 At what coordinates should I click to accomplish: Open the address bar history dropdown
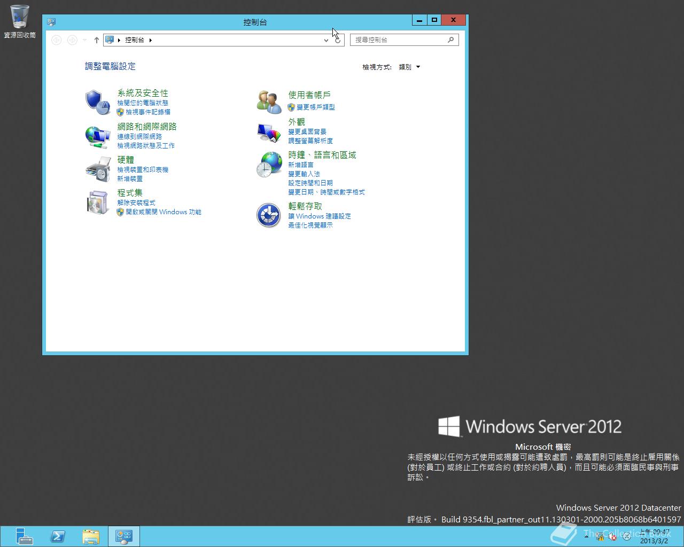326,40
